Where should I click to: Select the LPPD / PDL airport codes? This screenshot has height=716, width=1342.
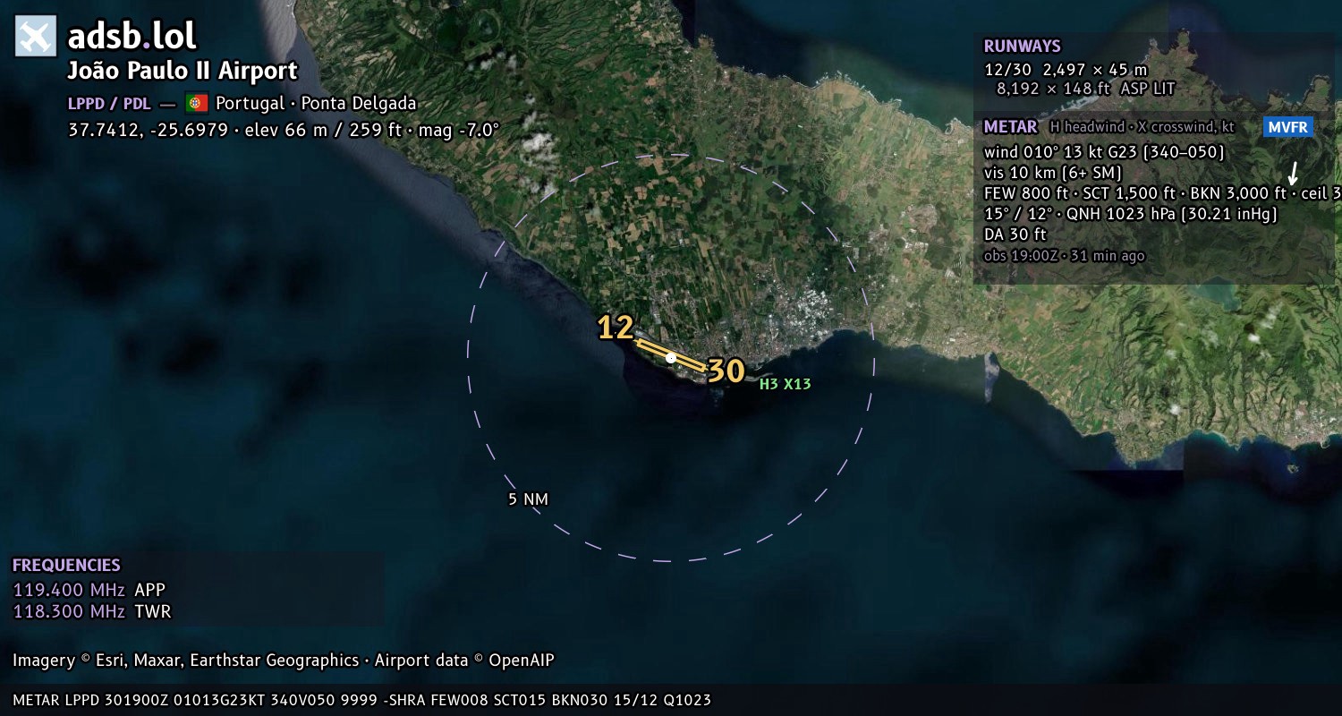[x=109, y=104]
